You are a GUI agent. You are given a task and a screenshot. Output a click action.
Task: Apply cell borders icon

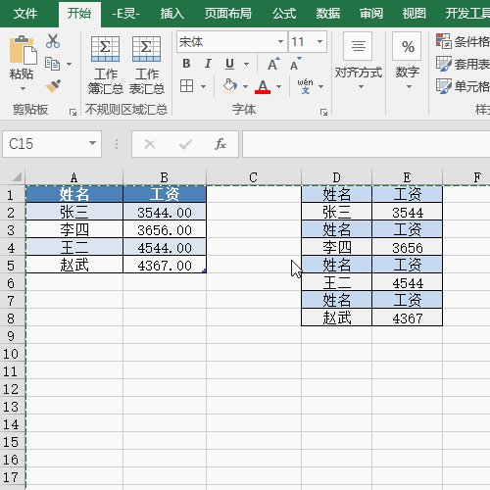pos(186,86)
